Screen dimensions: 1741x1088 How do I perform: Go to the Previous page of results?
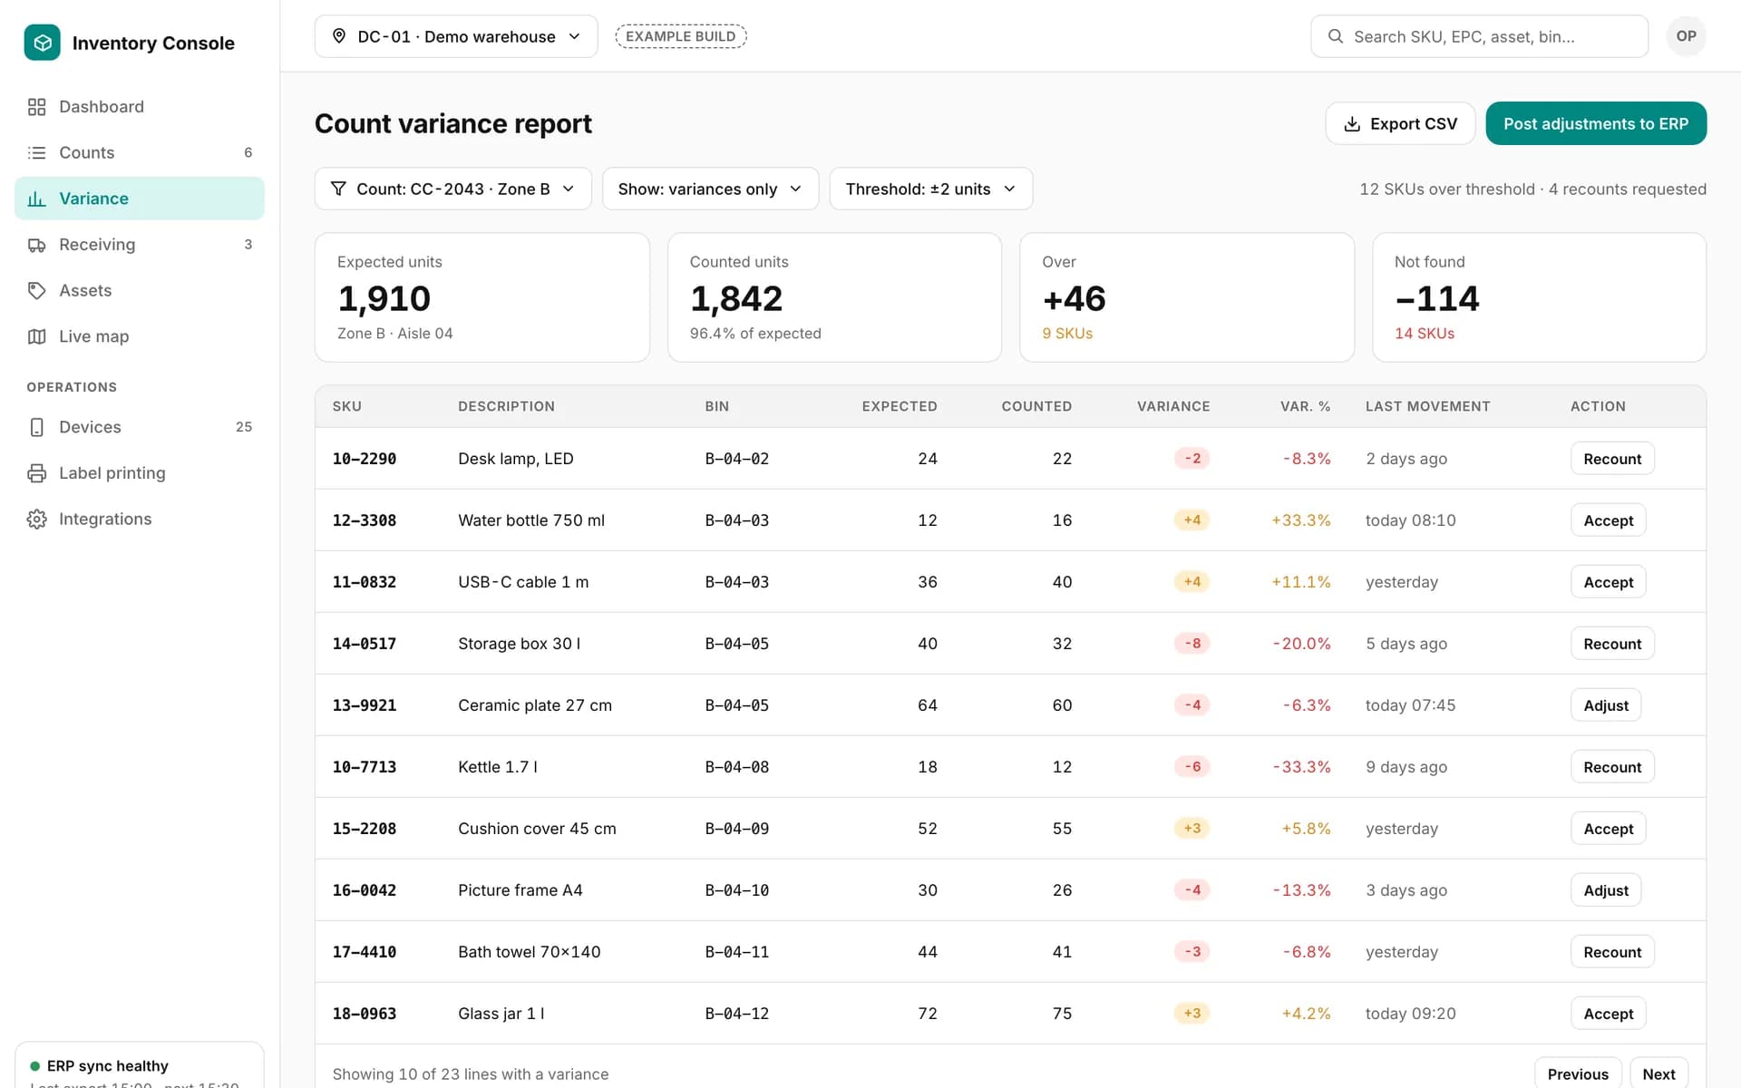pos(1578,1073)
